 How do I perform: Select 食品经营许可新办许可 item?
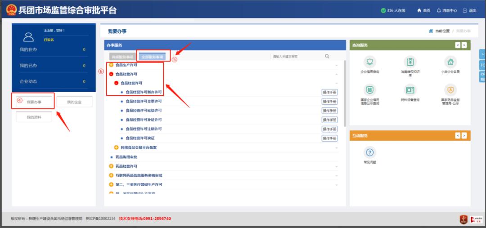tap(144, 92)
